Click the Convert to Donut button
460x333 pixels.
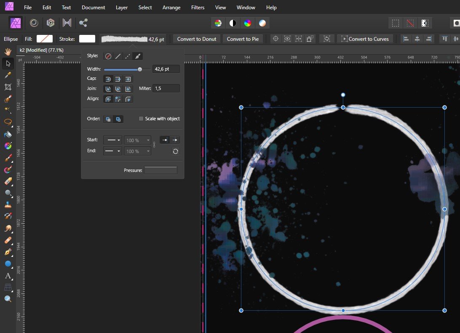(197, 39)
